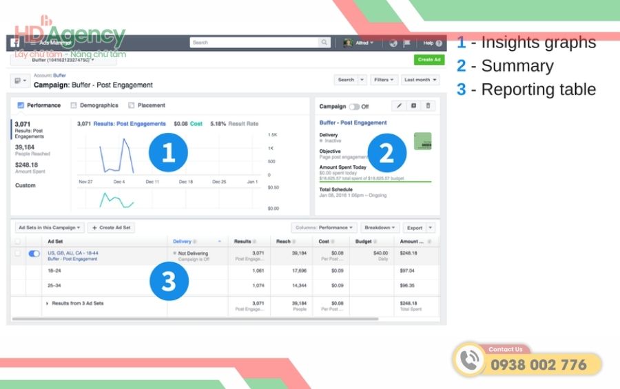Open Columns: Performance dropdown
Viewport: 620px width, 389px height.
click(x=324, y=228)
